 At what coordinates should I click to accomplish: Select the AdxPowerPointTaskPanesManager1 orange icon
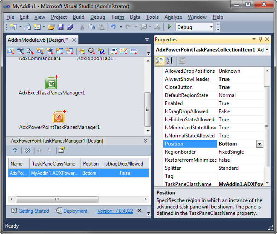(59, 117)
